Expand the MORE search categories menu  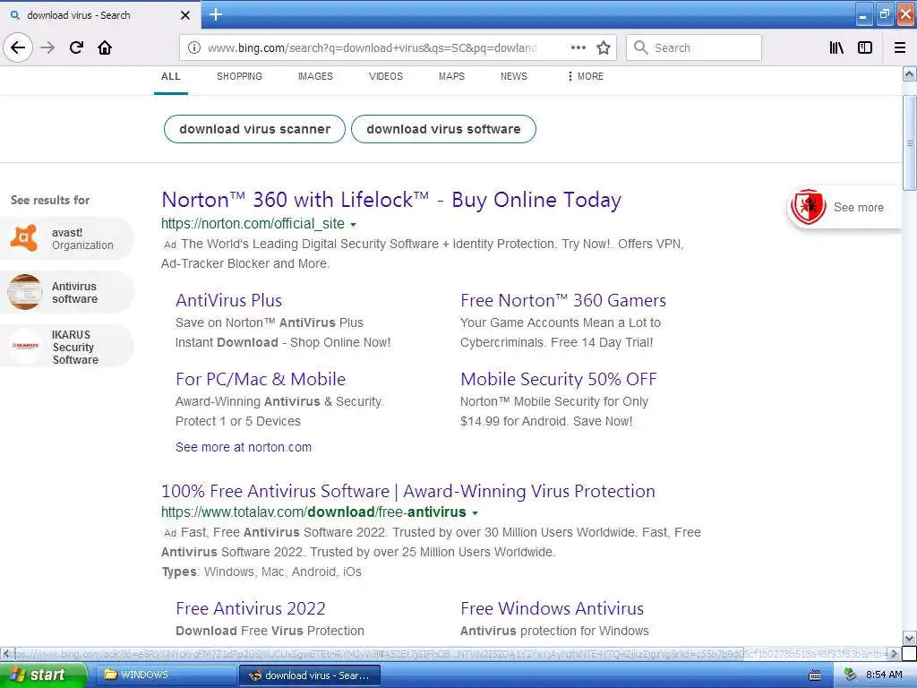coord(586,77)
